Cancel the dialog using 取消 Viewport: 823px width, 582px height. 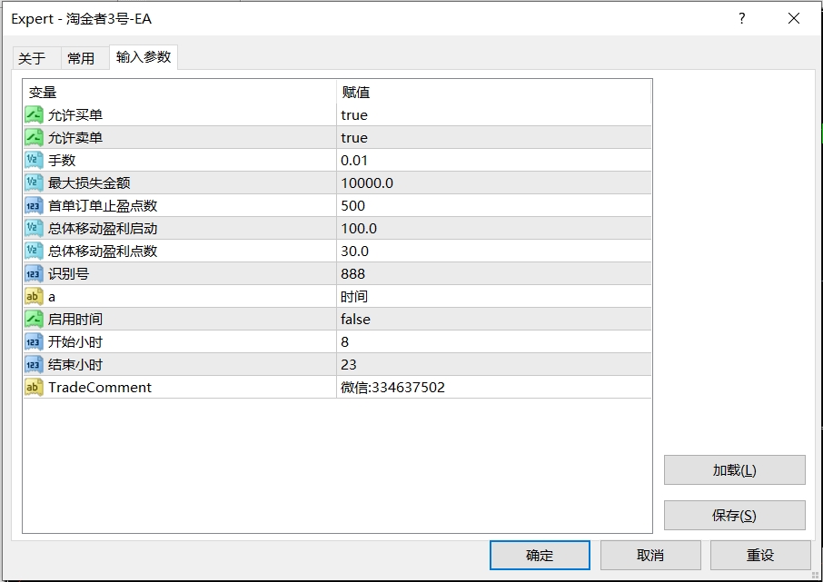click(x=650, y=555)
